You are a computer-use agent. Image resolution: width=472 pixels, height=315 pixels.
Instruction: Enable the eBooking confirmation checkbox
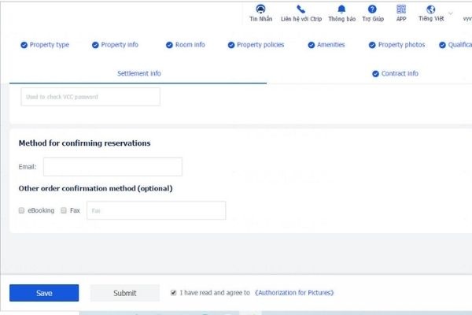pos(22,211)
